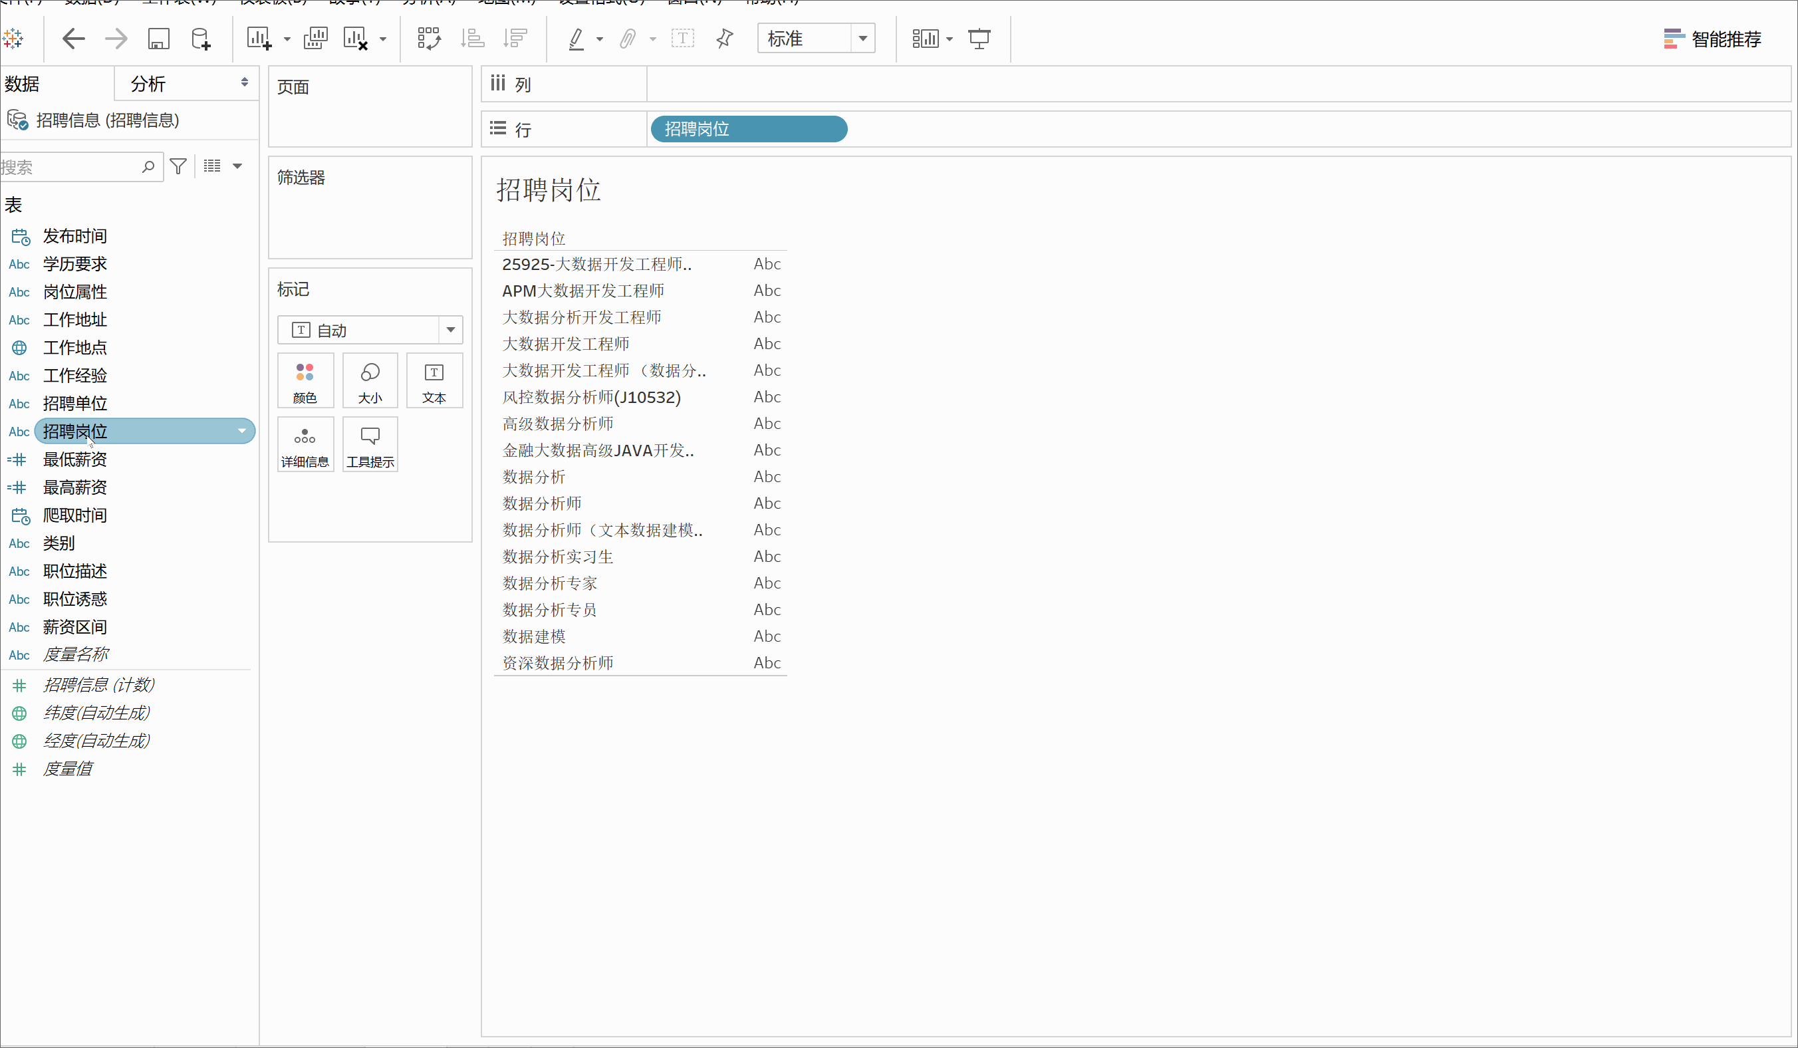
Task: Click the swap rows and columns icon
Action: pyautogui.click(x=429, y=39)
